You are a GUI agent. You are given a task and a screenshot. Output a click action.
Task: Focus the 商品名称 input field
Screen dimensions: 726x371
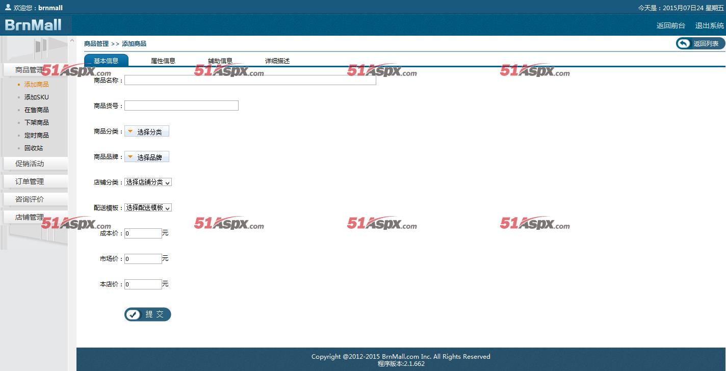tap(250, 80)
